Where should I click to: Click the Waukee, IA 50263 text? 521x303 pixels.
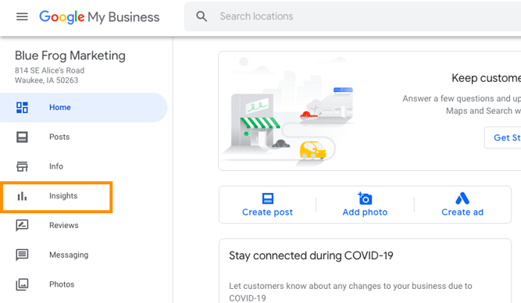[x=47, y=80]
